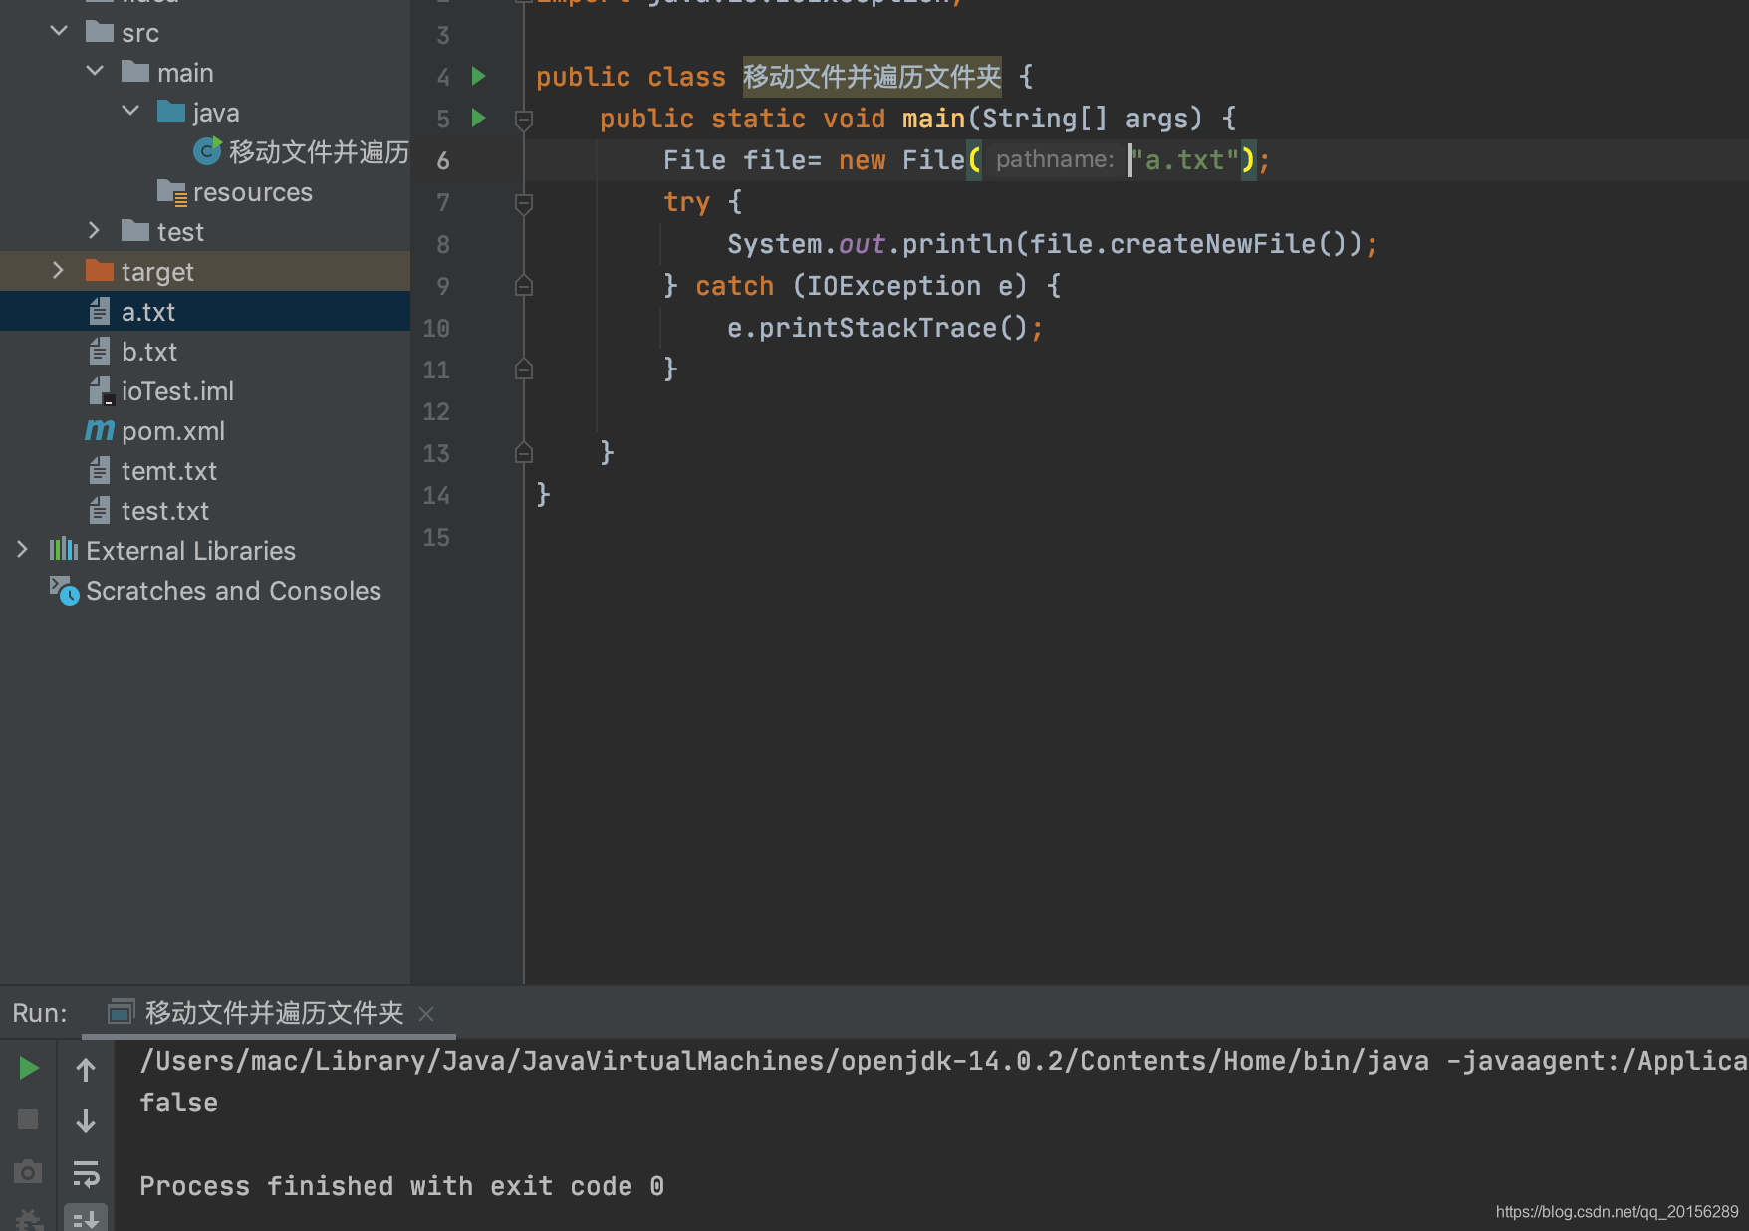Click the External Libraries icon
The width and height of the screenshot is (1749, 1231).
pos(64,549)
